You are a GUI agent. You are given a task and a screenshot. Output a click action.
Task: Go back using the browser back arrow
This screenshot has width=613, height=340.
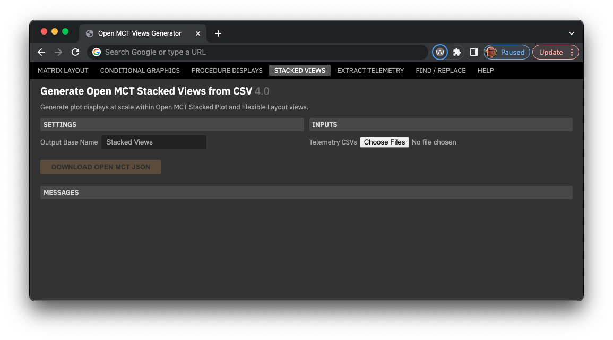point(41,52)
